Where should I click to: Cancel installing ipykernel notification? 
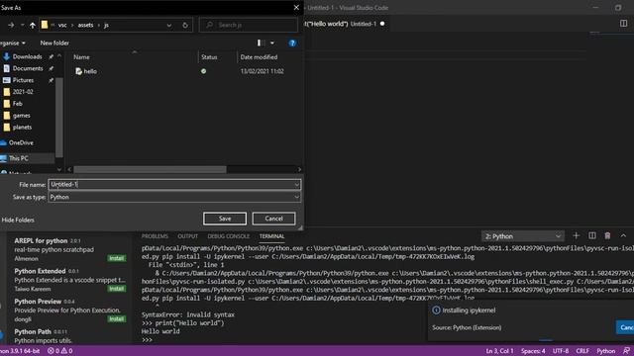(x=625, y=327)
